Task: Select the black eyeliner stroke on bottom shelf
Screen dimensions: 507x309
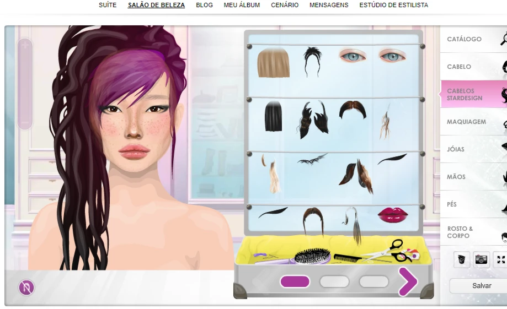Action: pyautogui.click(x=273, y=213)
